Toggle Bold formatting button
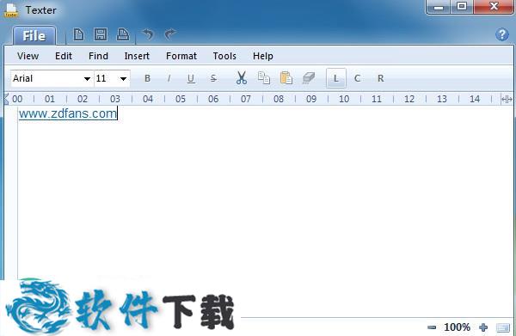The height and width of the screenshot is (336, 516). pos(147,78)
